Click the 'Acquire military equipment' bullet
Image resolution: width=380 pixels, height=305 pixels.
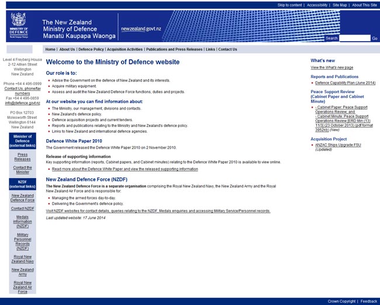(74, 86)
